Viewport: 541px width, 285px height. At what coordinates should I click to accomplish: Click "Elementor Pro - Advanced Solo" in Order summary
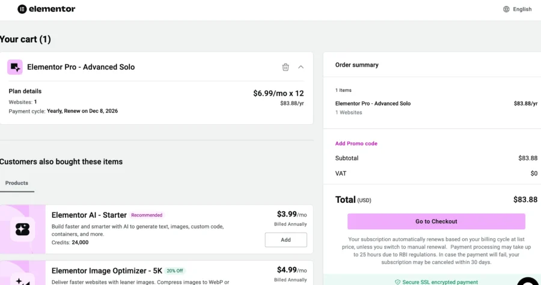click(373, 104)
